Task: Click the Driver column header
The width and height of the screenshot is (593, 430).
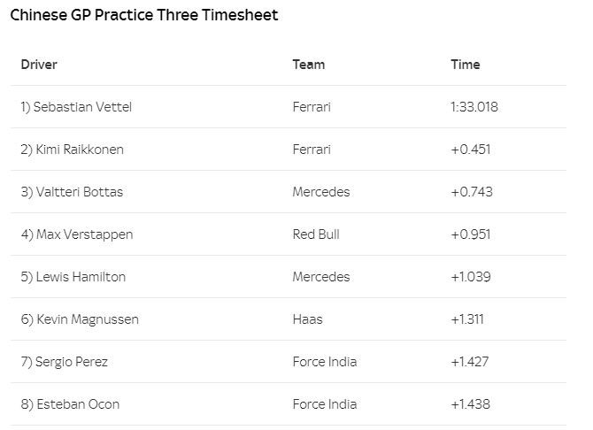Action: [39, 65]
